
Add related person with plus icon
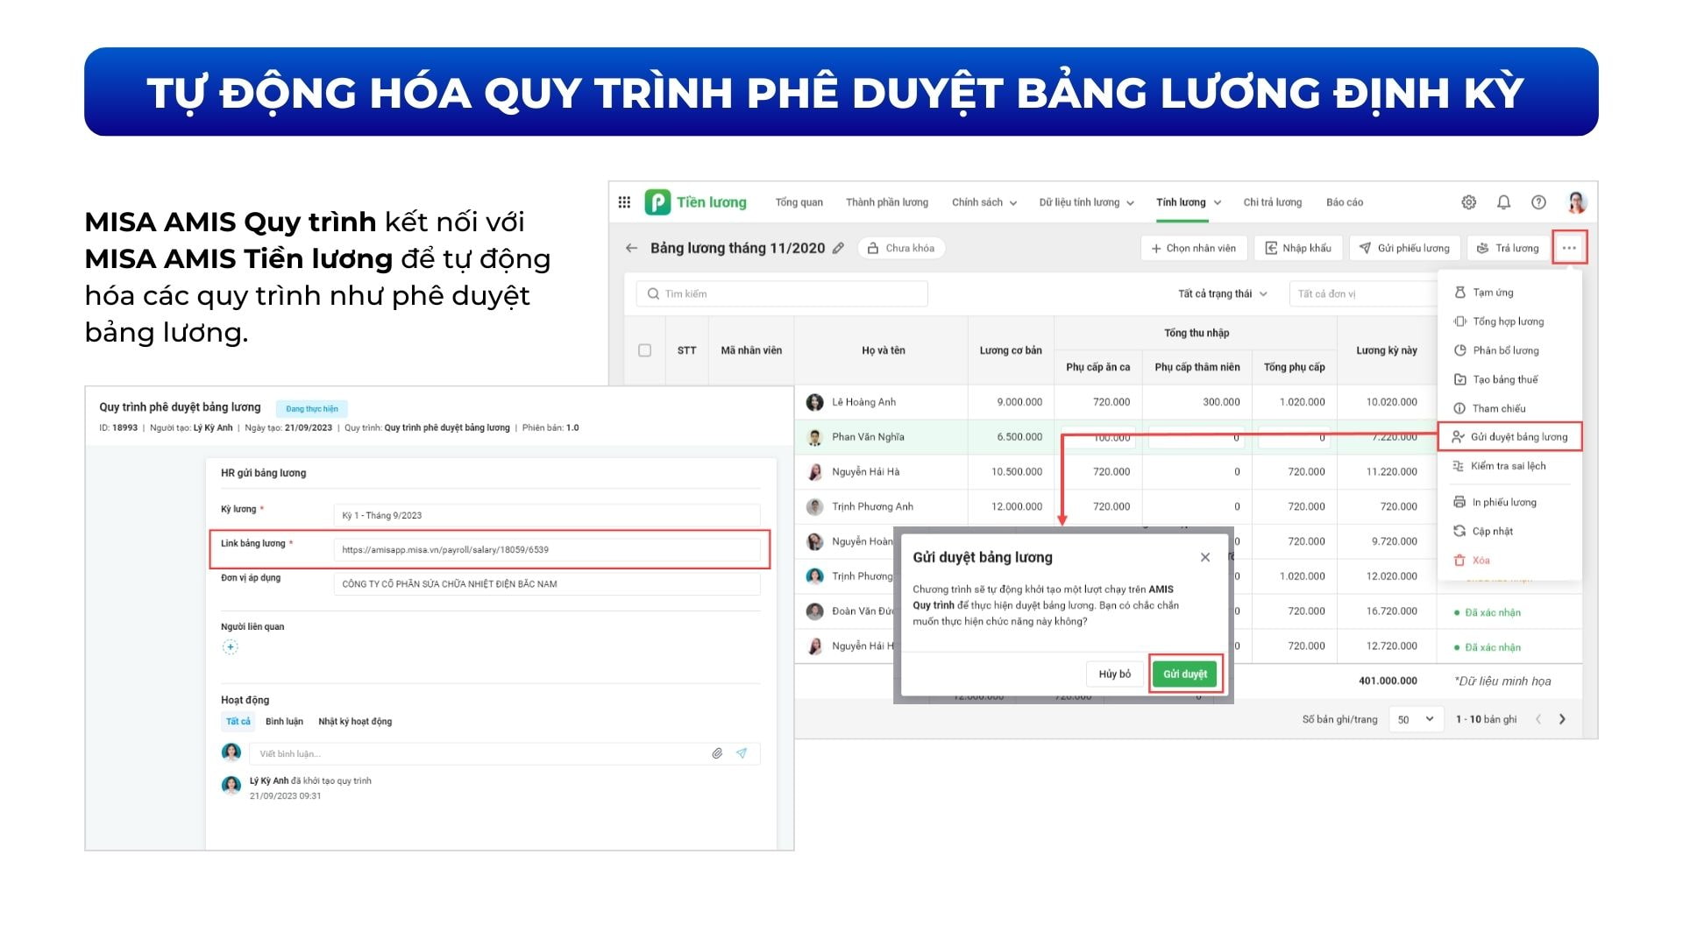[x=230, y=647]
